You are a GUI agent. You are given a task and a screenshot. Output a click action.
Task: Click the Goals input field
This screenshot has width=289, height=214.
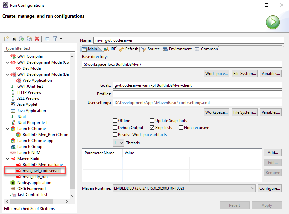[197, 85]
